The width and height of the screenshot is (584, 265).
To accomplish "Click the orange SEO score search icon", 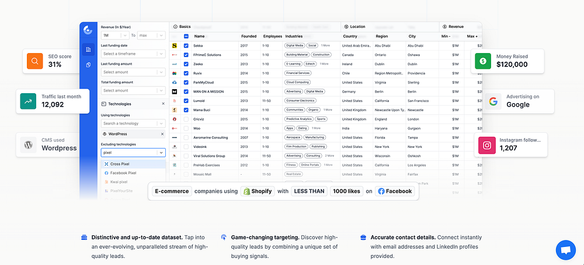I will click(35, 61).
